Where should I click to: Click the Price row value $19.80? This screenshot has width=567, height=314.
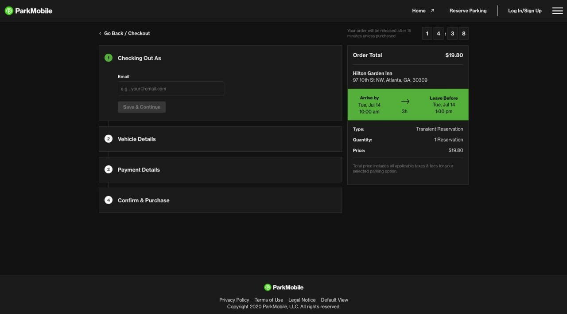(456, 150)
